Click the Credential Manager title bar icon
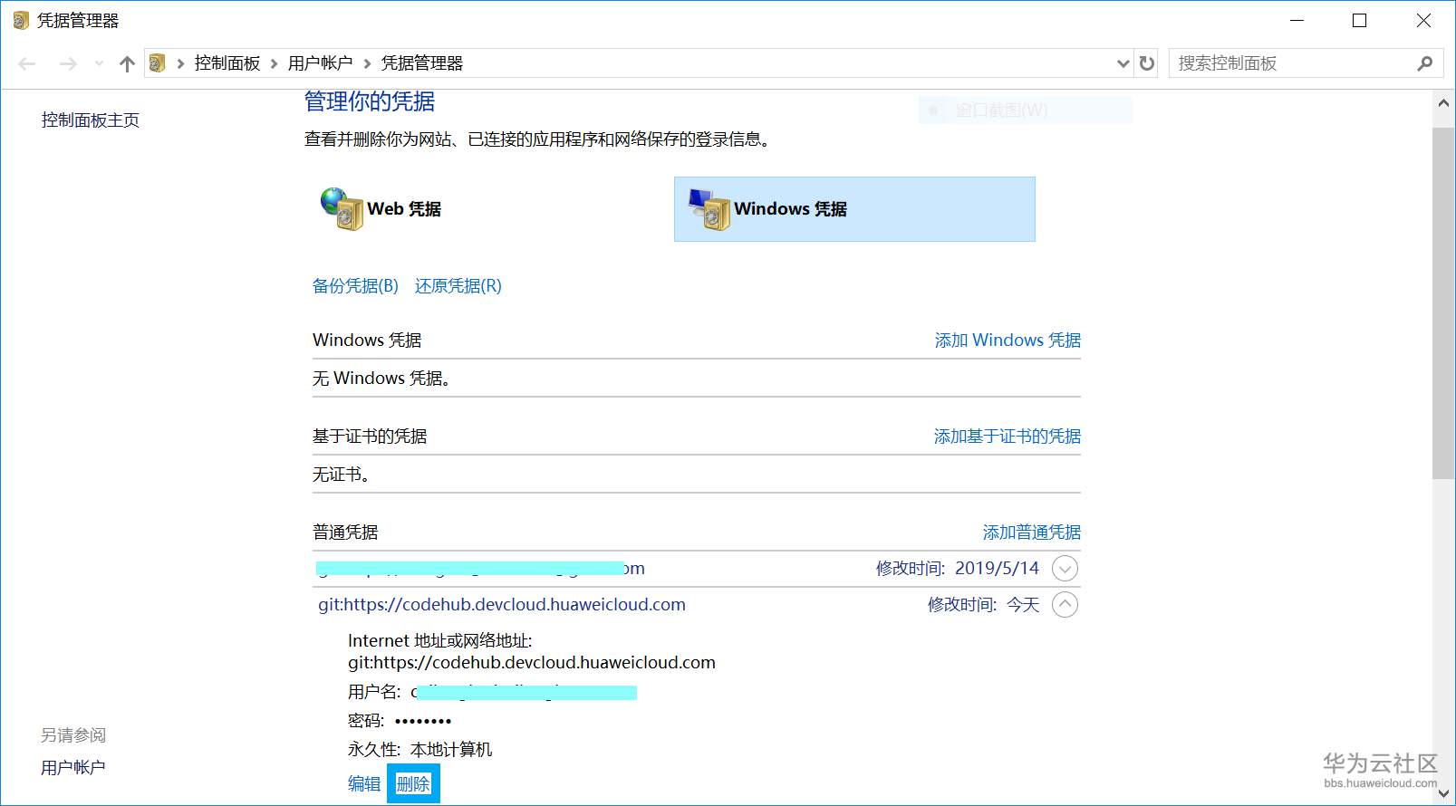 click(21, 20)
